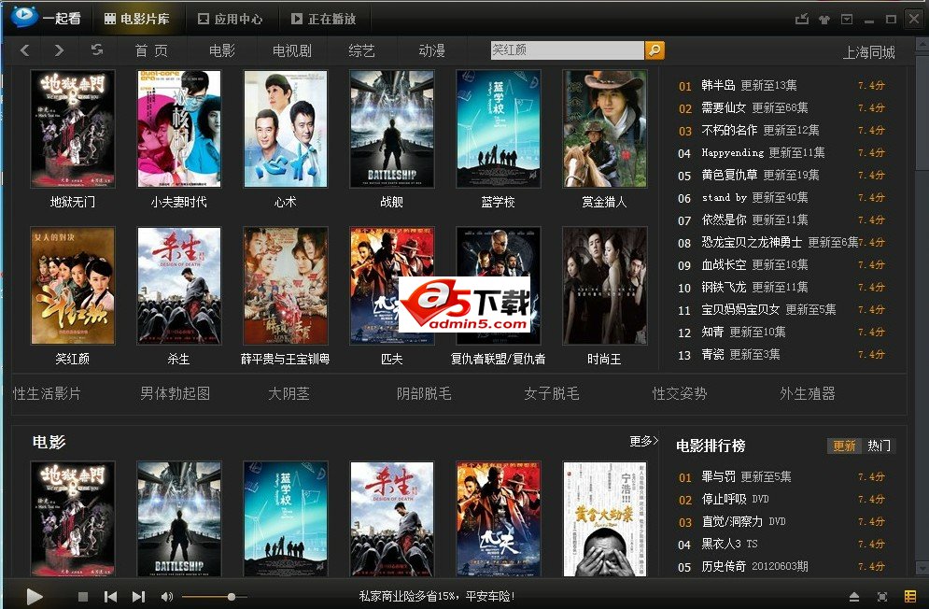Image resolution: width=929 pixels, height=609 pixels.
Task: Click the share icon in title bar
Action: point(802,19)
